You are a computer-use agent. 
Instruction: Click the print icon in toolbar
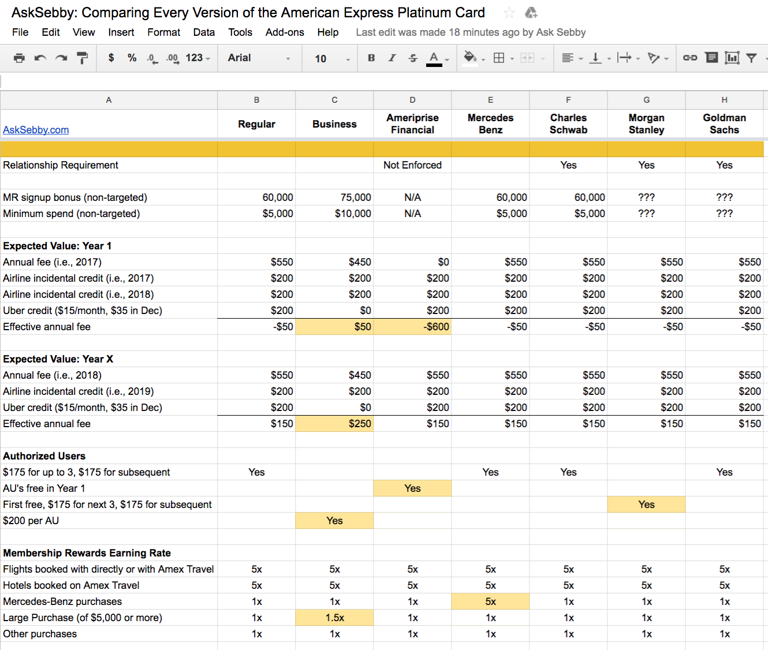pyautogui.click(x=19, y=58)
